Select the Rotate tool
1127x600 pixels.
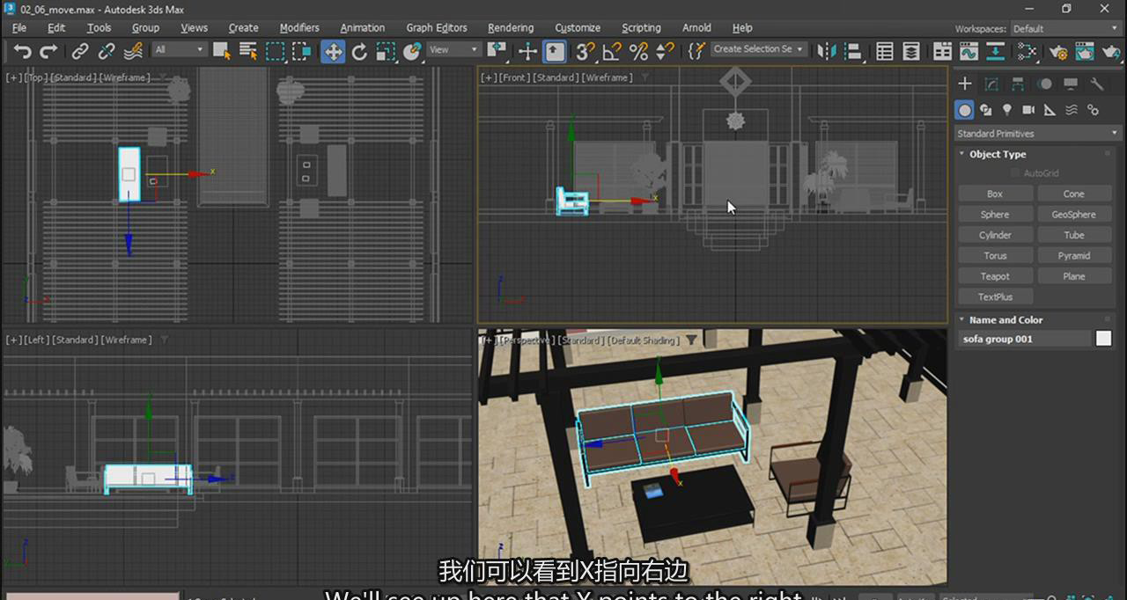359,52
